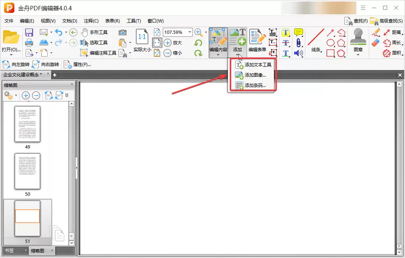Open 属性(P)... properties button

(x=78, y=64)
